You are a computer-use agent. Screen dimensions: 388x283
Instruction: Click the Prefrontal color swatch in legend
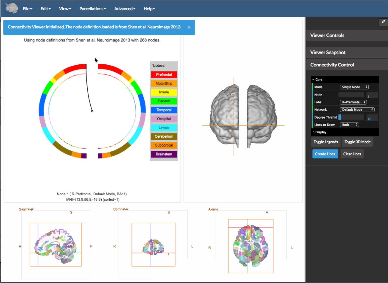point(164,75)
